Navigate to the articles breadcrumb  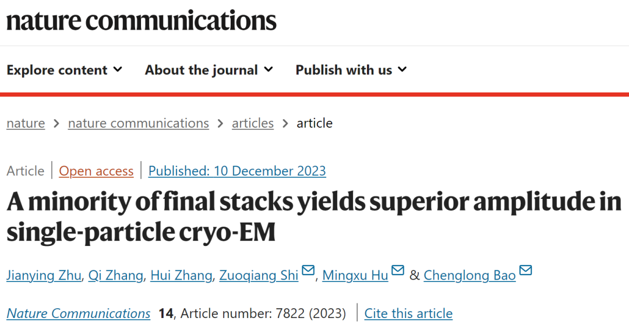click(253, 123)
